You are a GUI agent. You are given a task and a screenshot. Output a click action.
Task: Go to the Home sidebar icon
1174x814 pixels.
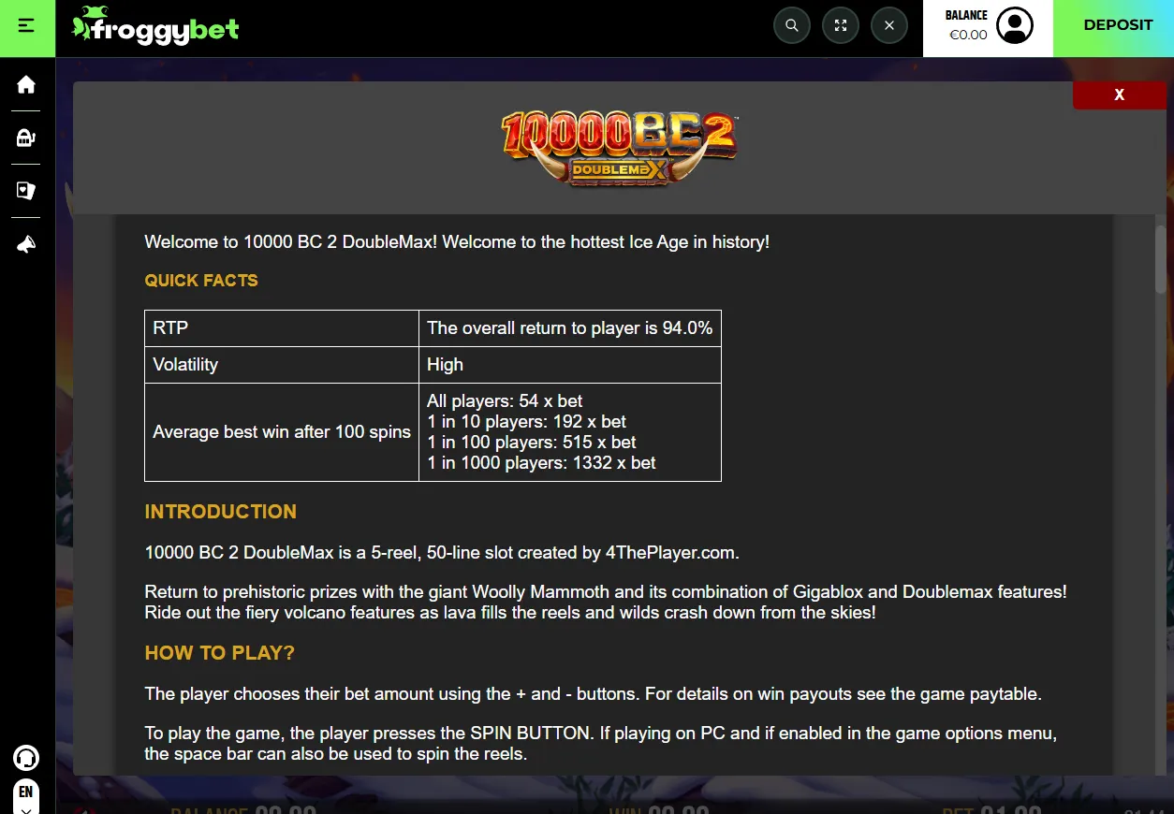26,85
